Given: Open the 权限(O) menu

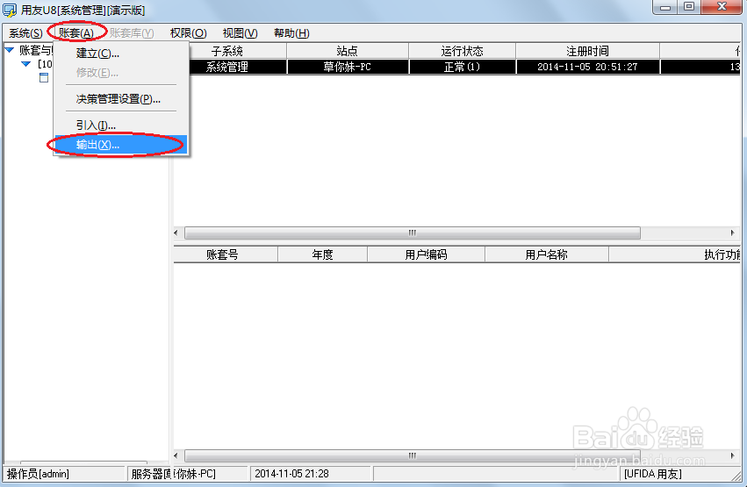Looking at the screenshot, I should click(x=188, y=33).
